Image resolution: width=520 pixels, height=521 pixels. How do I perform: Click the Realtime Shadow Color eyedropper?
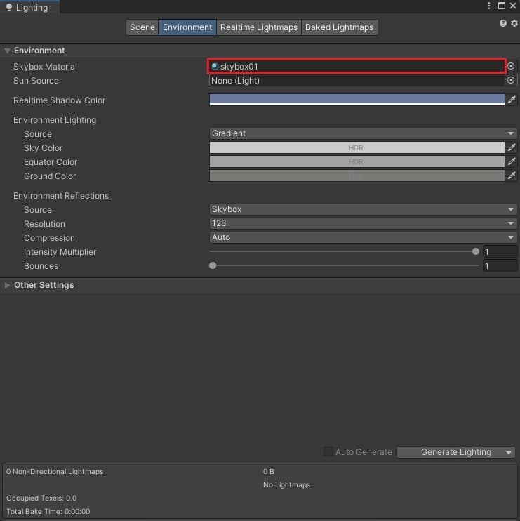coord(512,100)
